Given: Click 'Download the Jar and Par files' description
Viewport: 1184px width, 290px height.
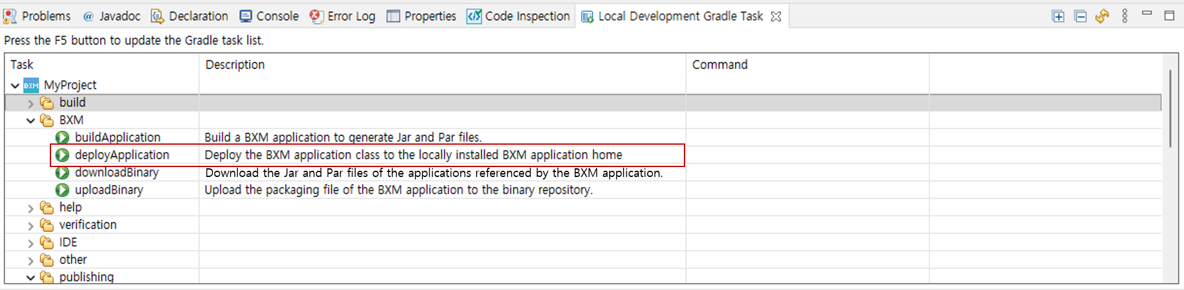Looking at the screenshot, I should 434,173.
